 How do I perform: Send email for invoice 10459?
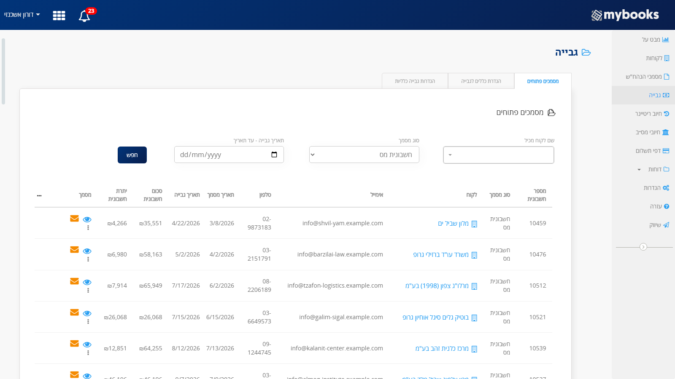tap(75, 219)
